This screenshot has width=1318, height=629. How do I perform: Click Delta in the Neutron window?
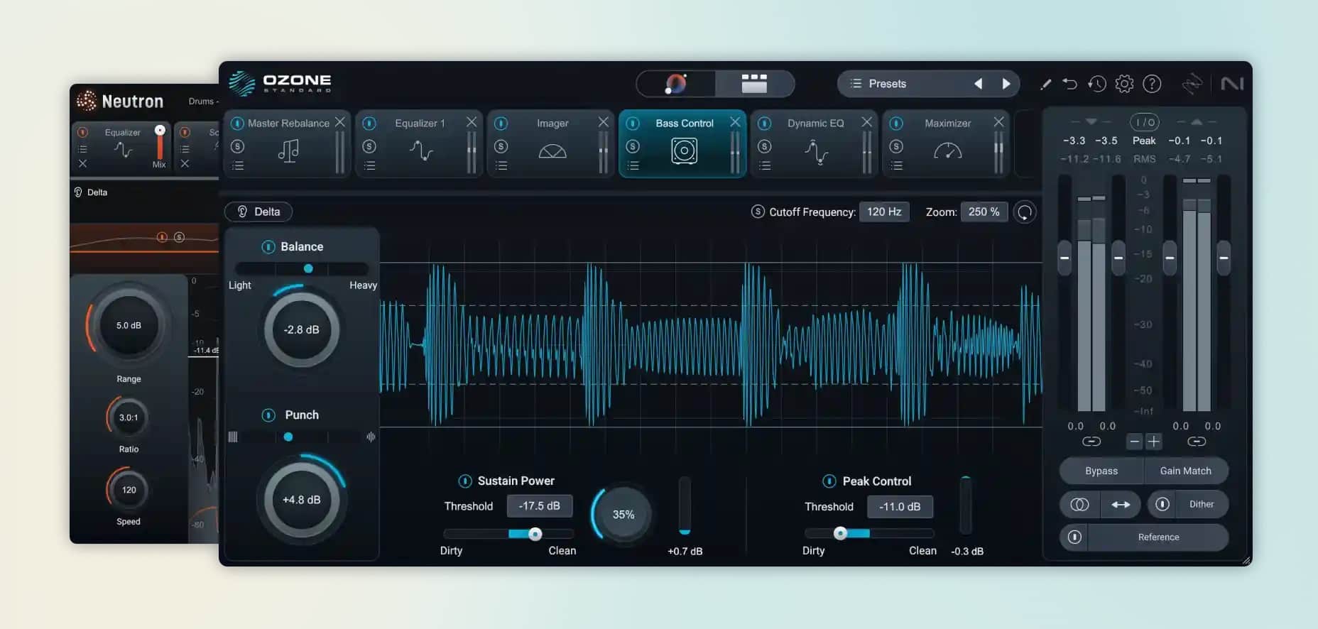(91, 192)
